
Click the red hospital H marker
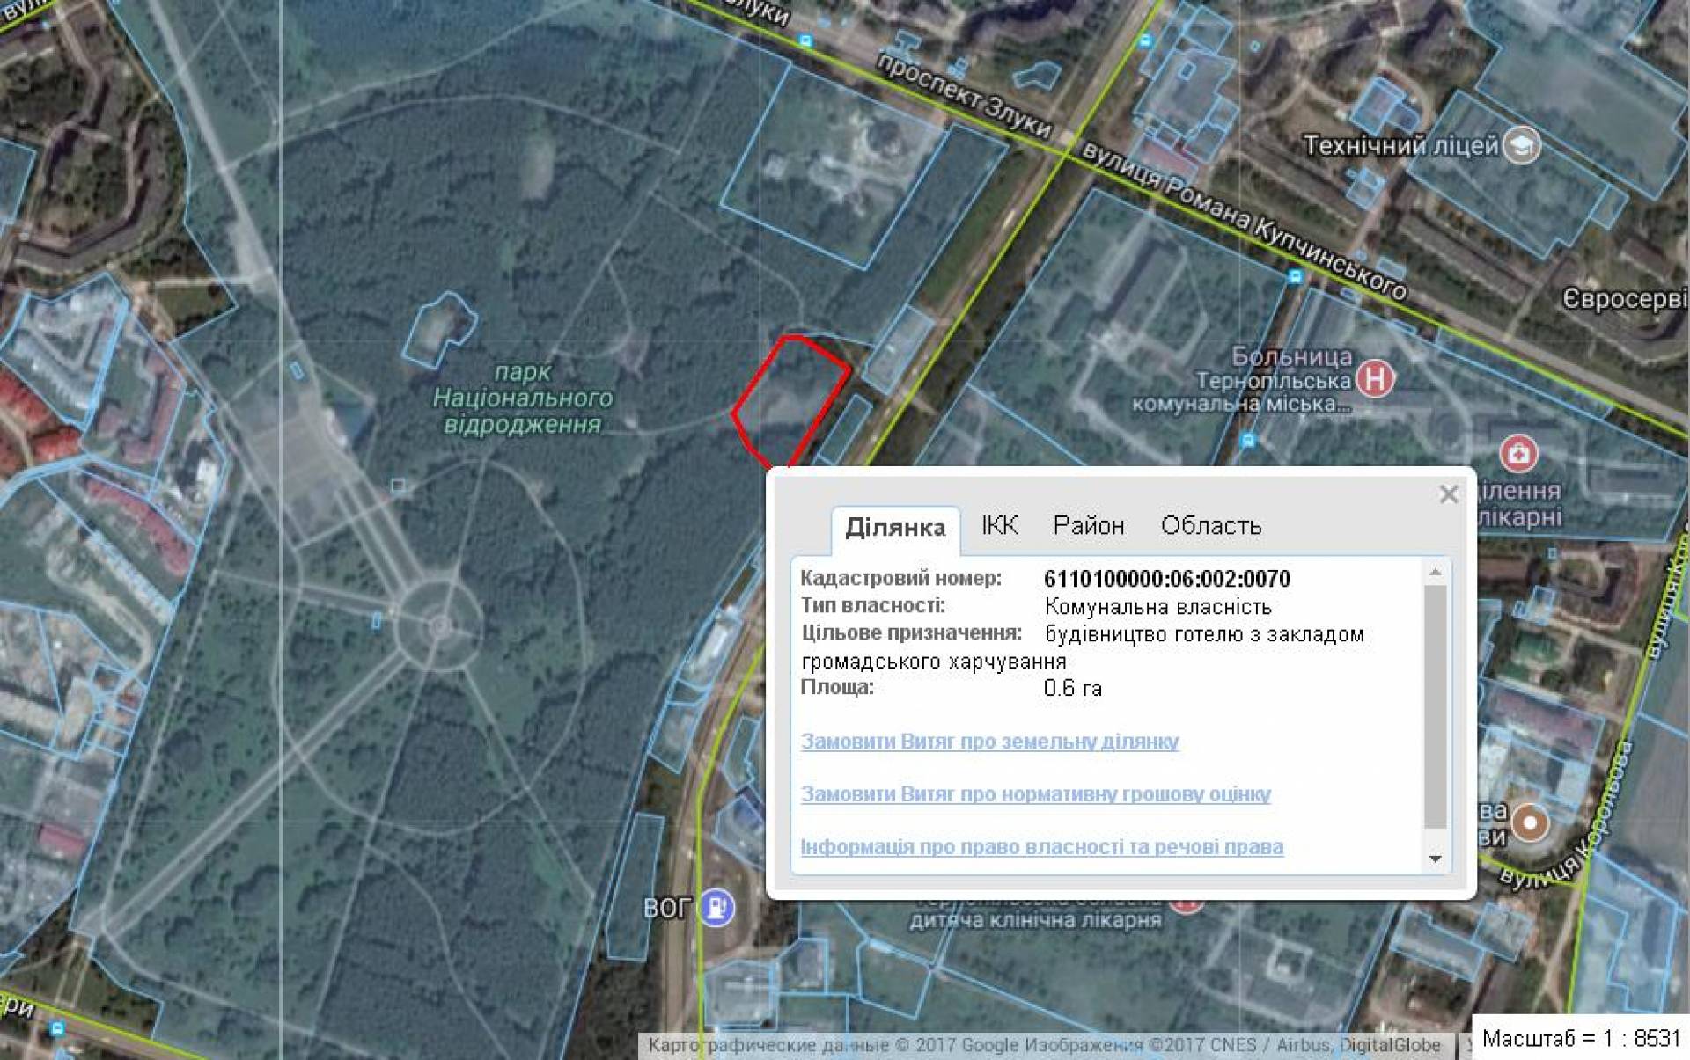coord(1375,380)
